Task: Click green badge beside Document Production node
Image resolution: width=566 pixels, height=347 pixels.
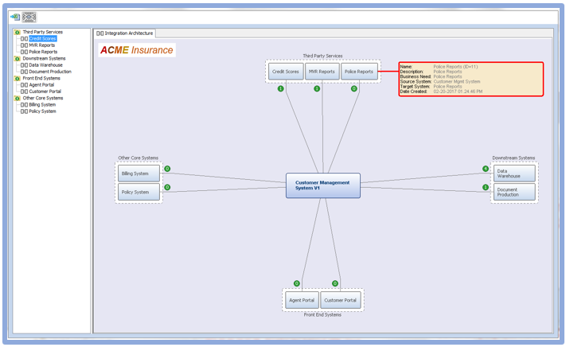Action: [486, 187]
